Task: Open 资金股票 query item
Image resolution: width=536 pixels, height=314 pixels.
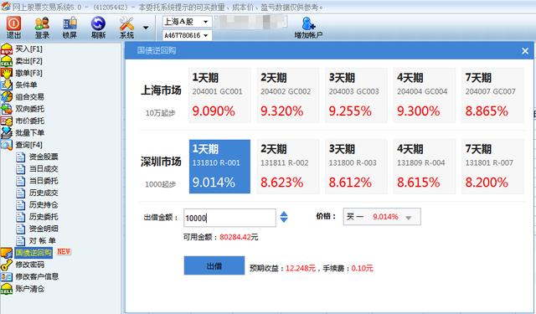Action: 44,157
